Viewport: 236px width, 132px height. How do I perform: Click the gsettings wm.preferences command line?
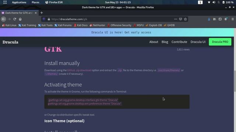point(84,103)
